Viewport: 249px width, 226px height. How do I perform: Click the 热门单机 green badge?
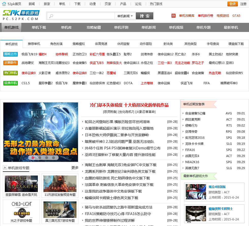coord(10,73)
